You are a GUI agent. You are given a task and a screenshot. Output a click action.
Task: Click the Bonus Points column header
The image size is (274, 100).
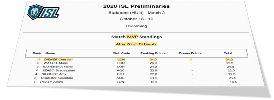[190, 53]
